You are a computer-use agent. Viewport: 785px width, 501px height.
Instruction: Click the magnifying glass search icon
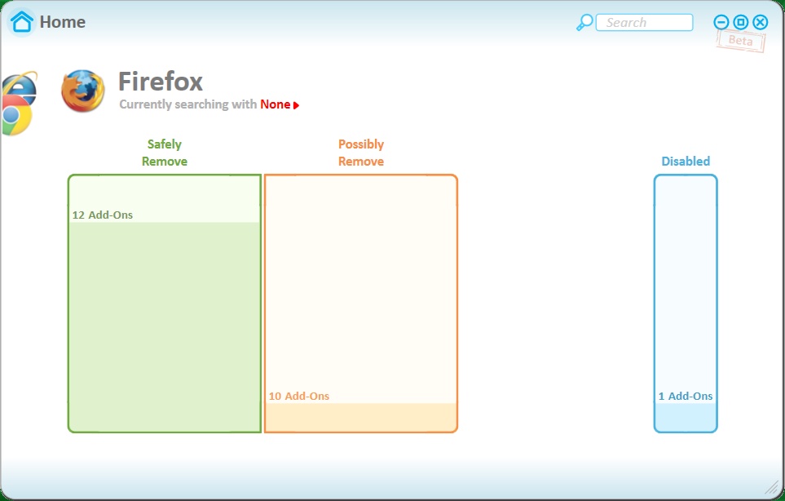[x=584, y=23]
